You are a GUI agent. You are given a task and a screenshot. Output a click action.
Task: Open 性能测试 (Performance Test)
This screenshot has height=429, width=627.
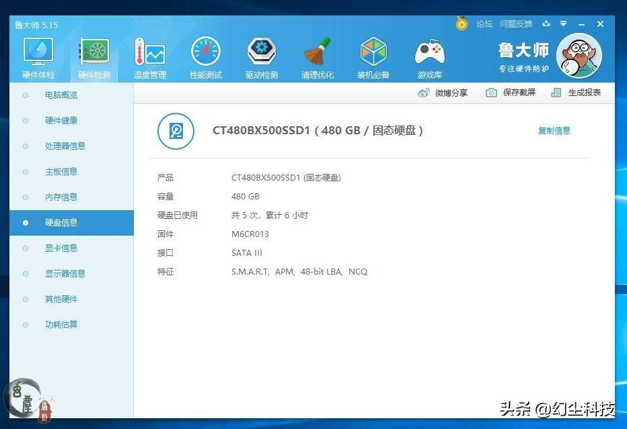pyautogui.click(x=205, y=54)
